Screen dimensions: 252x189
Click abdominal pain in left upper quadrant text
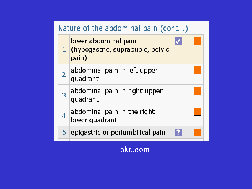point(114,74)
